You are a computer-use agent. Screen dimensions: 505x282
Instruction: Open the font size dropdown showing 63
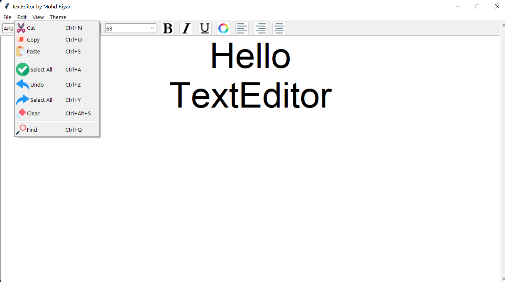coord(130,28)
